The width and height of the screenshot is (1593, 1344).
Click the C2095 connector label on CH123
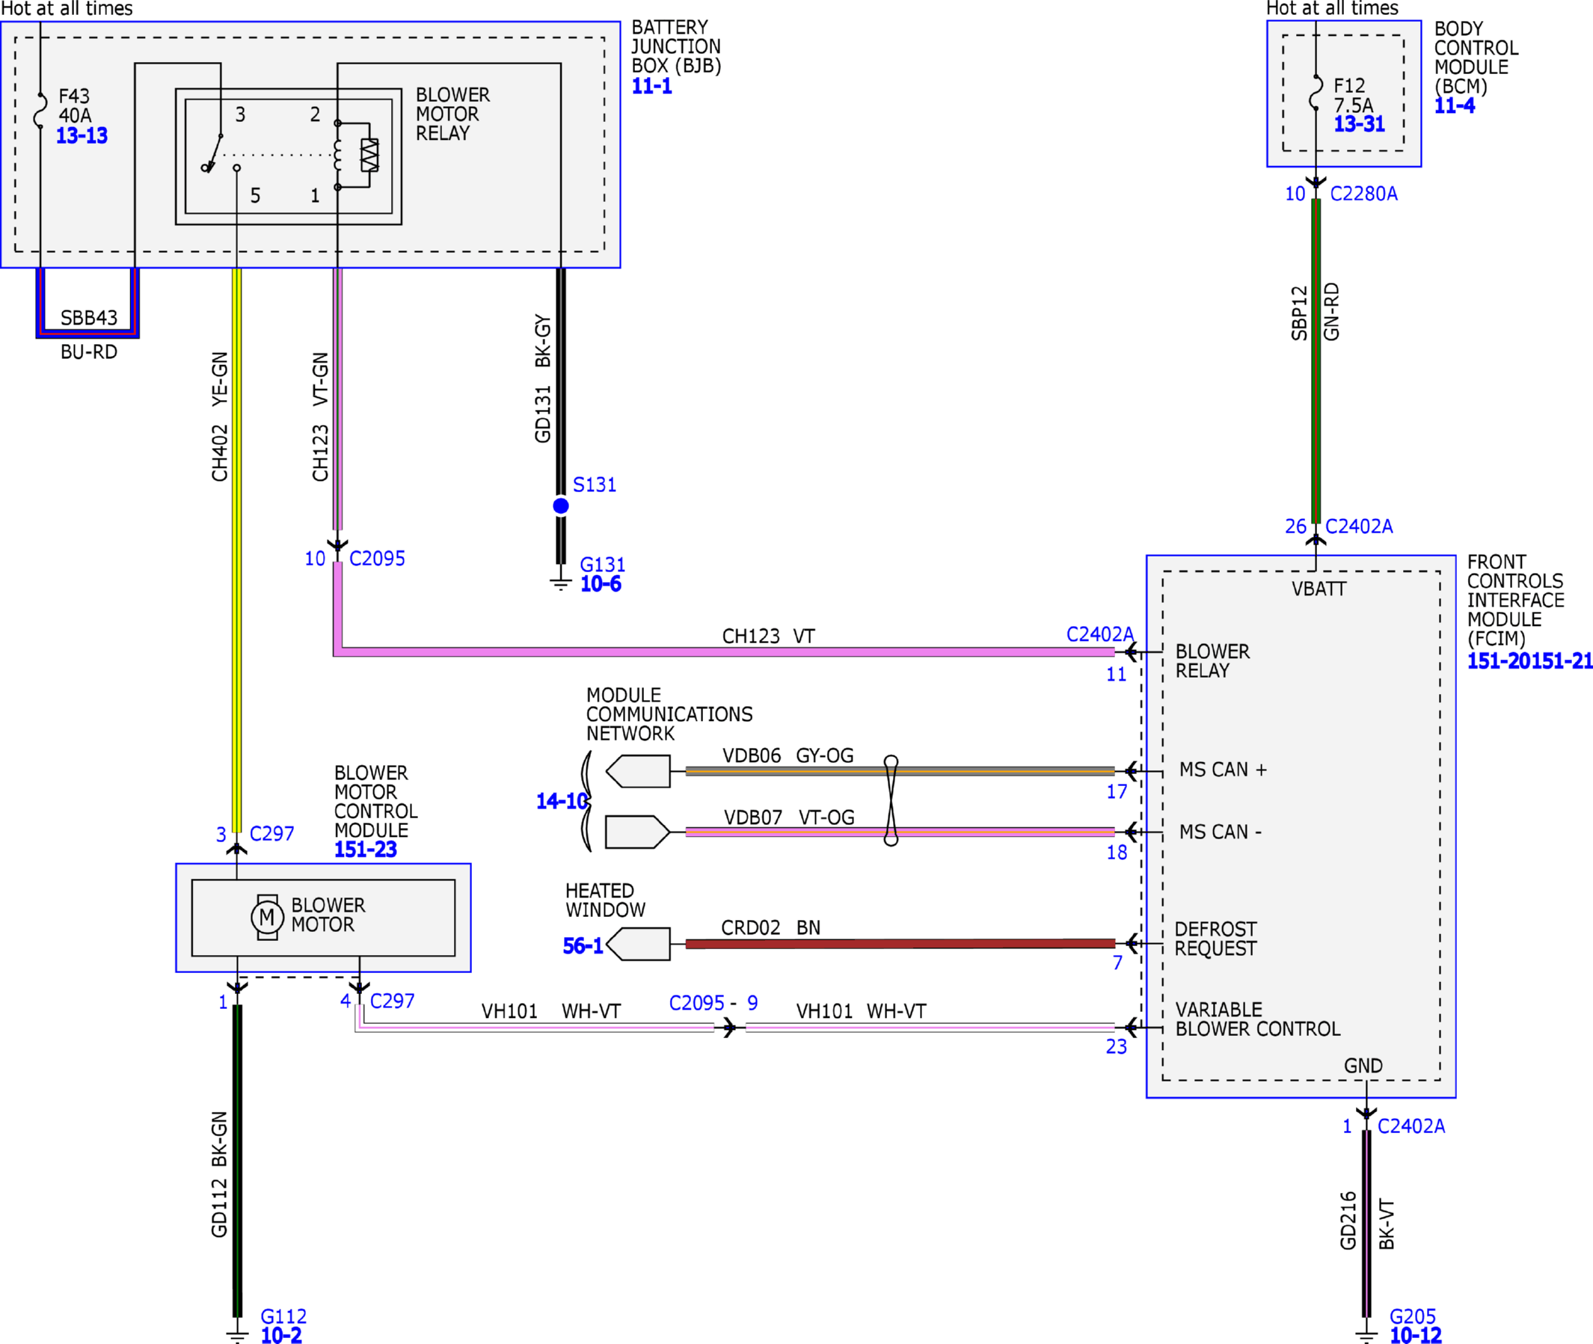click(377, 559)
